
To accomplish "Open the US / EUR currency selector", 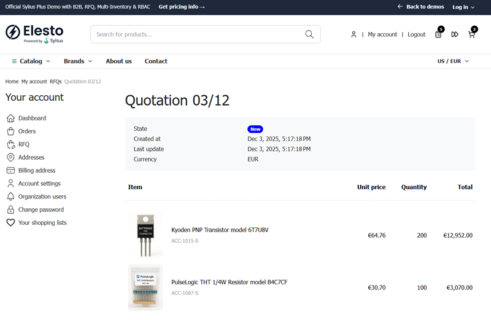I will tap(453, 61).
